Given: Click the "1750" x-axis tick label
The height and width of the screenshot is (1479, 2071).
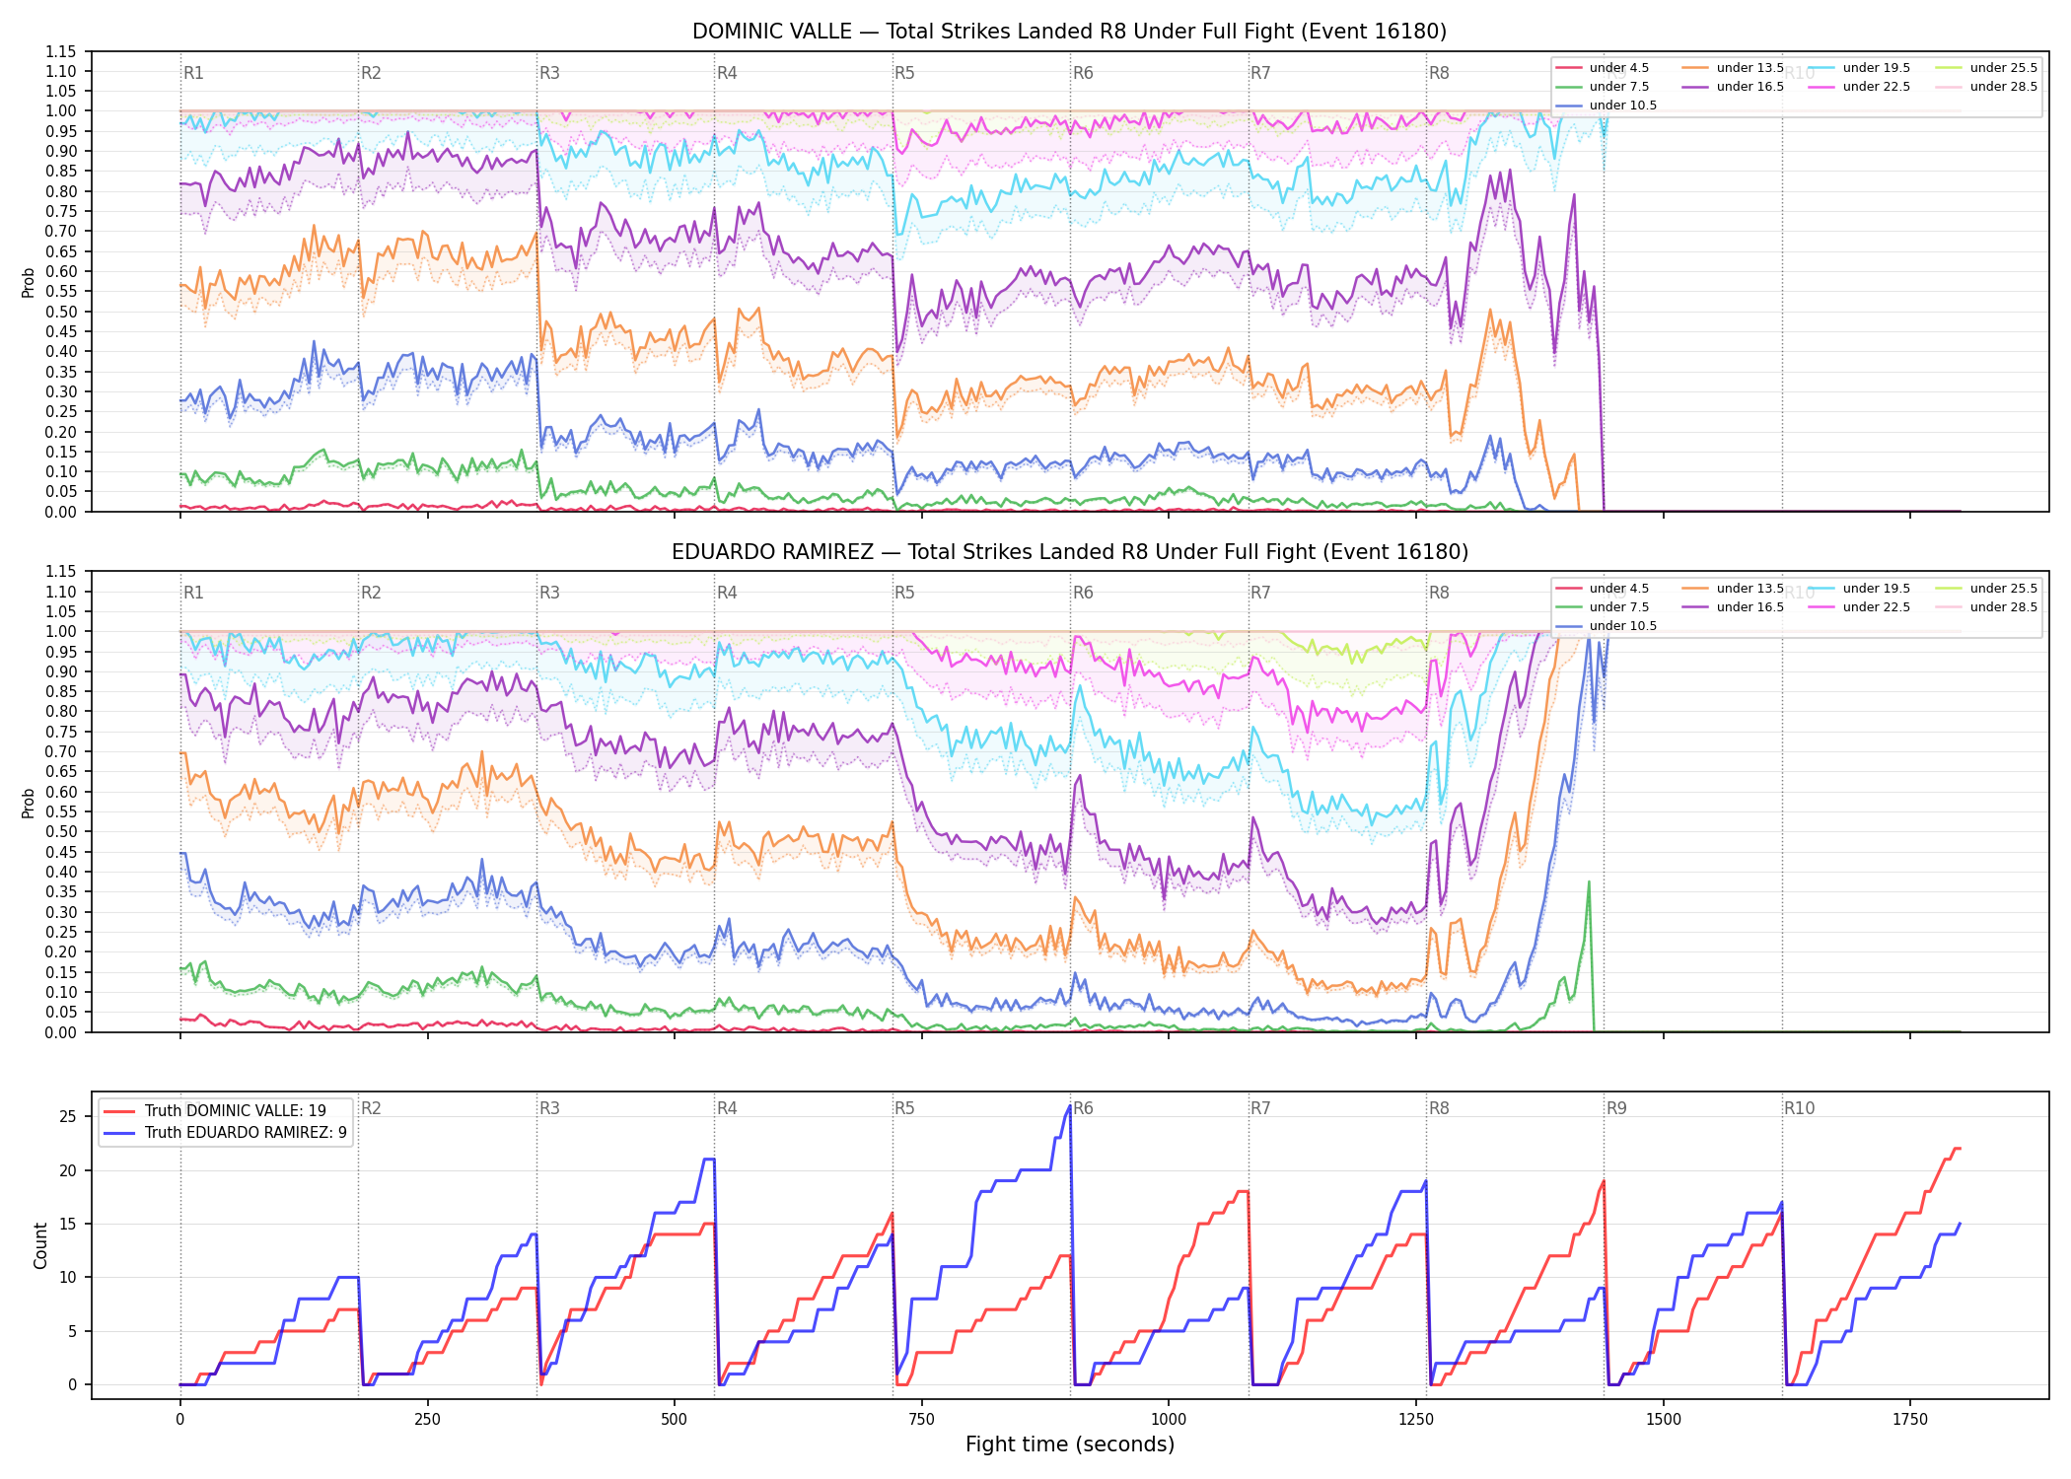Looking at the screenshot, I should (1910, 1420).
